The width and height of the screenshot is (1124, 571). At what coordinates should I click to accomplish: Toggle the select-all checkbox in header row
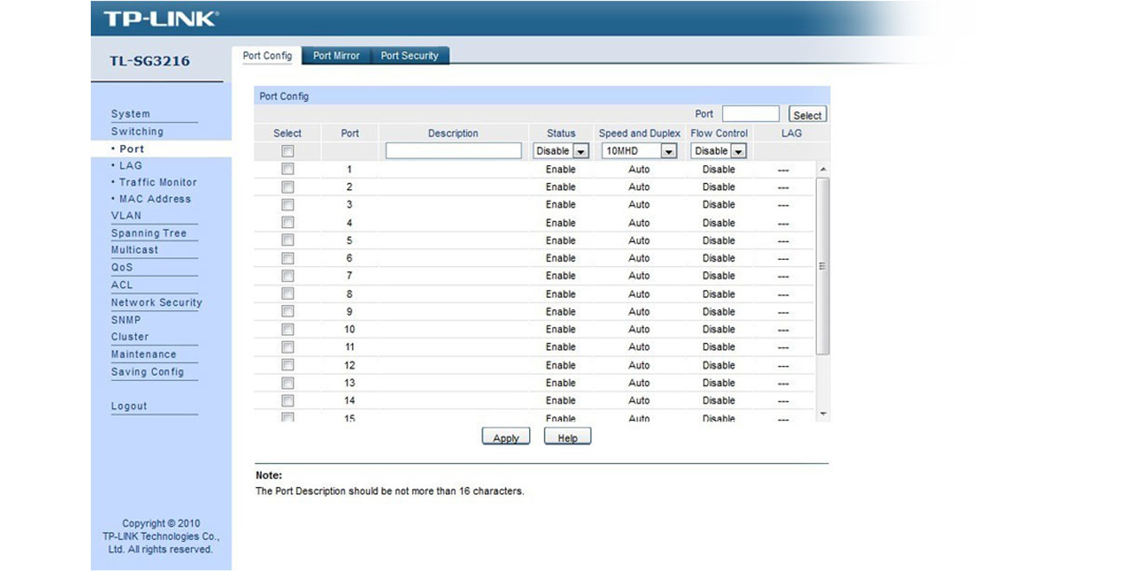coord(288,151)
